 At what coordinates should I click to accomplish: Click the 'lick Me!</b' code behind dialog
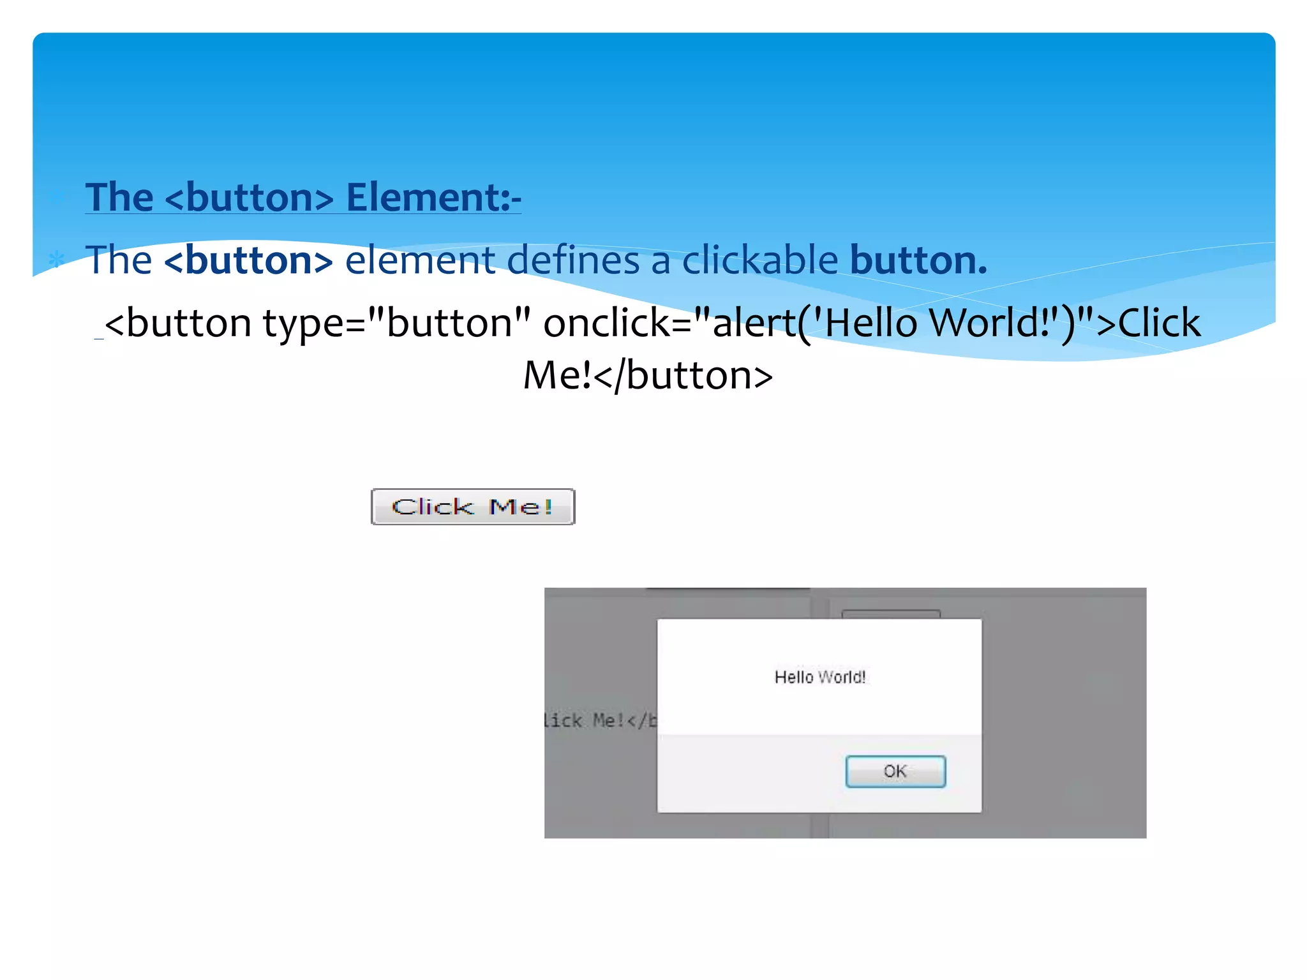[x=601, y=720]
